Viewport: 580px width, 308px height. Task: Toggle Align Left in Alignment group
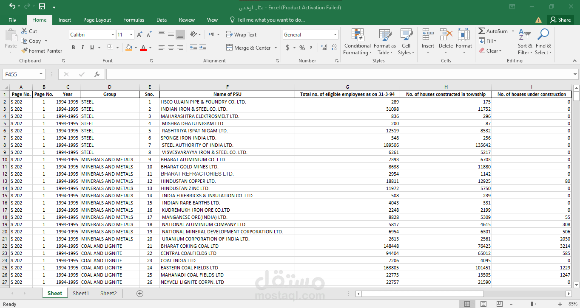pyautogui.click(x=161, y=48)
